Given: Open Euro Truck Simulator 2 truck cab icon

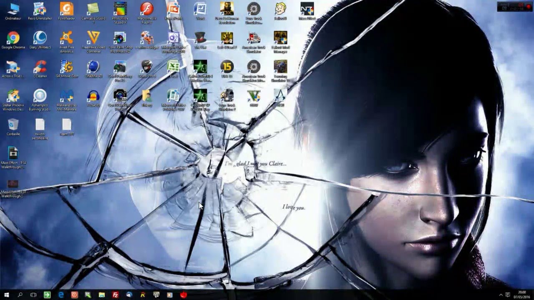Looking at the screenshot, I should pyautogui.click(x=227, y=100).
